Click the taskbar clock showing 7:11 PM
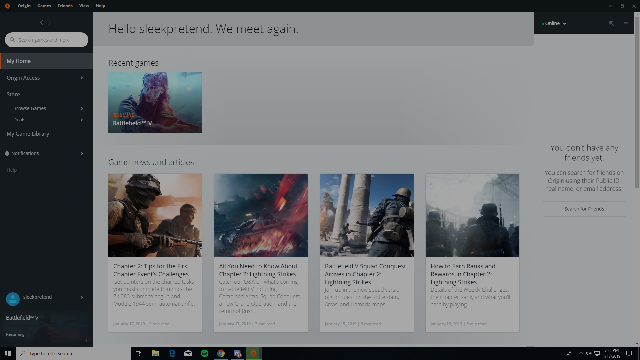Screen dimensions: 640x360 [x=612, y=353]
